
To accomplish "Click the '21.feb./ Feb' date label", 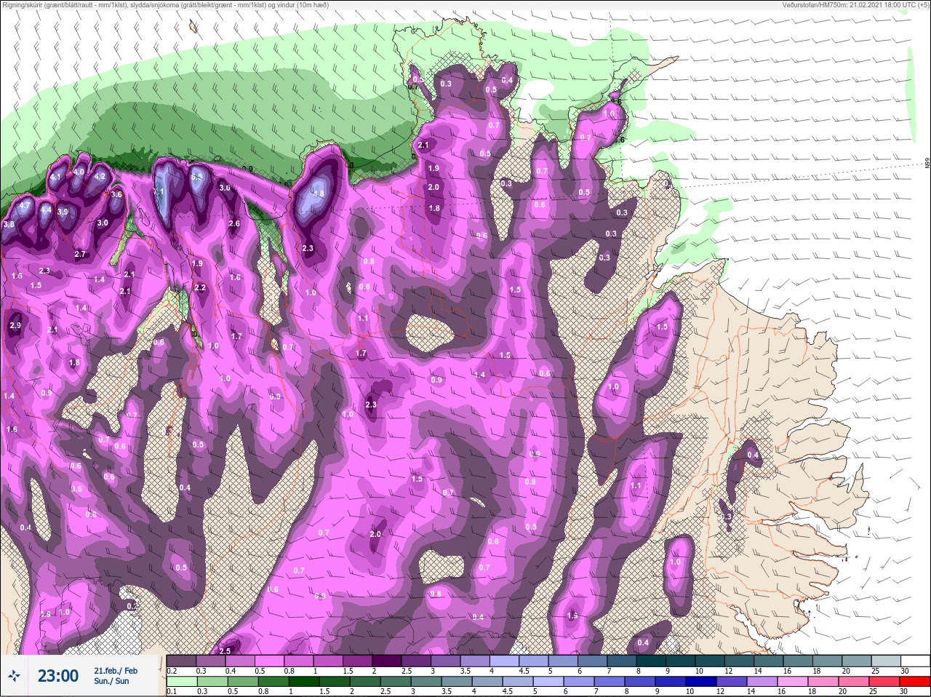I will [116, 671].
